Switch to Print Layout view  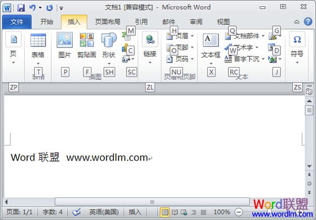[x=165, y=212]
